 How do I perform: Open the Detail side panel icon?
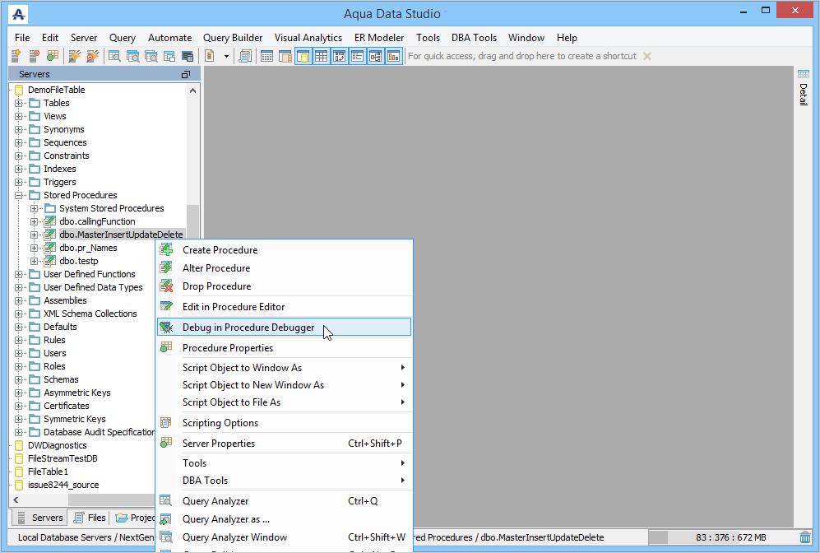[x=804, y=74]
